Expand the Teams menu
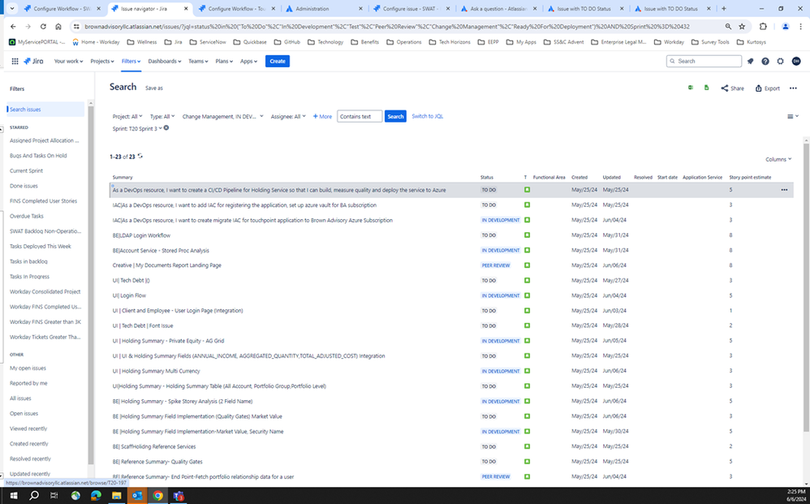 point(198,61)
